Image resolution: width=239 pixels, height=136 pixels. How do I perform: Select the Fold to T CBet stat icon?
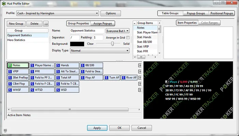point(58,84)
